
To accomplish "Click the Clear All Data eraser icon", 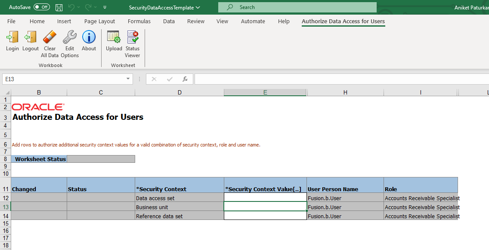I will (50, 37).
